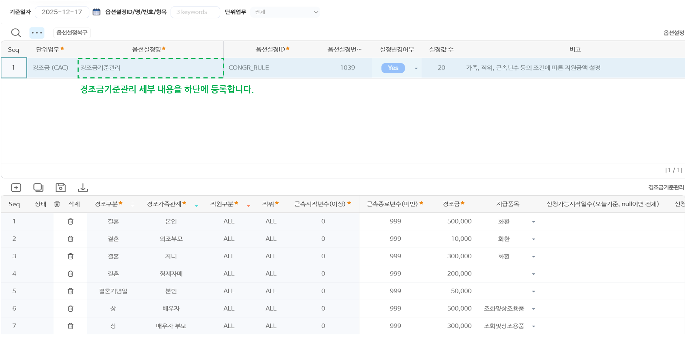Select the 경조금기준관리 cell in the upper grid
The image size is (685, 340).
click(150, 68)
